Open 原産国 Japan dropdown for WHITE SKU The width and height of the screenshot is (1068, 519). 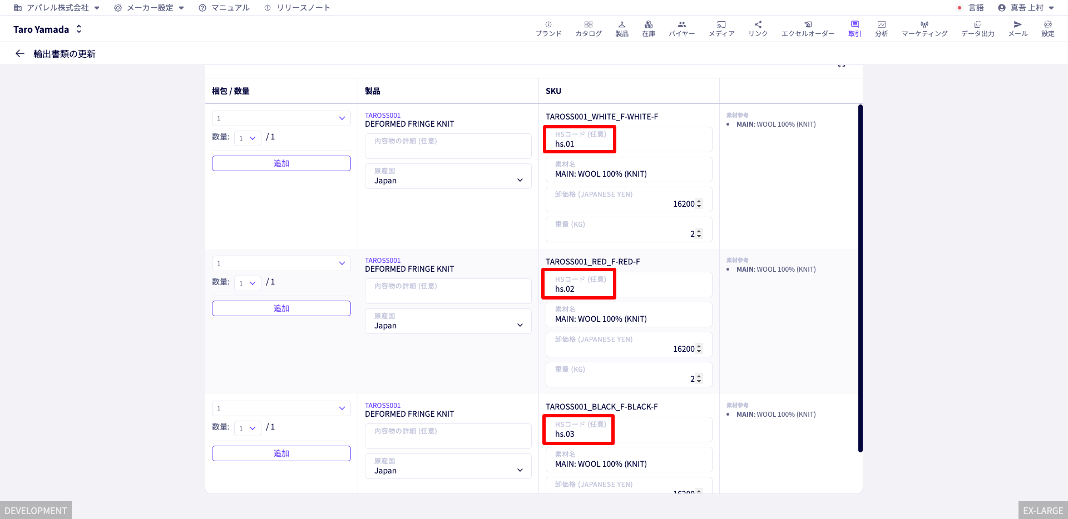(448, 176)
